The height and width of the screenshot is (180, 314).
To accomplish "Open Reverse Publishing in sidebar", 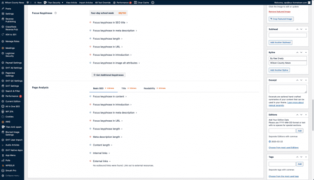I will pos(10,20).
